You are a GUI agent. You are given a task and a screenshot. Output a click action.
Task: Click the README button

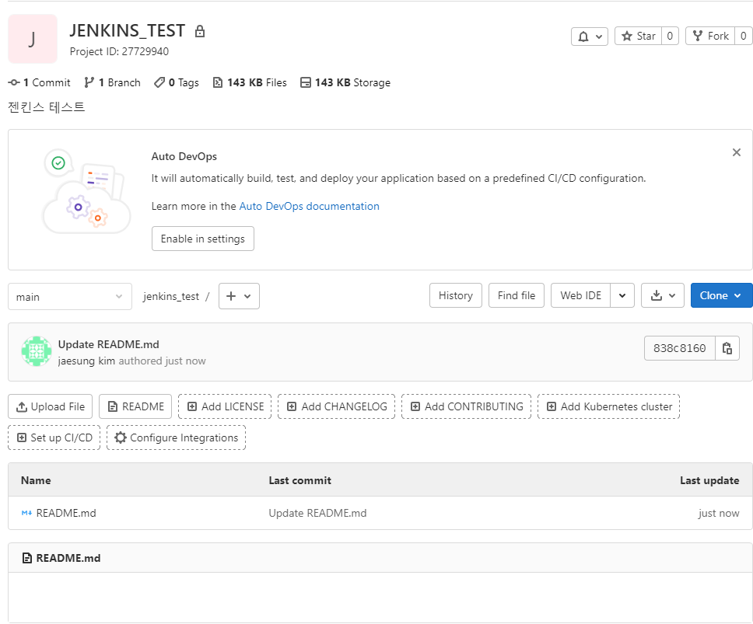click(135, 406)
